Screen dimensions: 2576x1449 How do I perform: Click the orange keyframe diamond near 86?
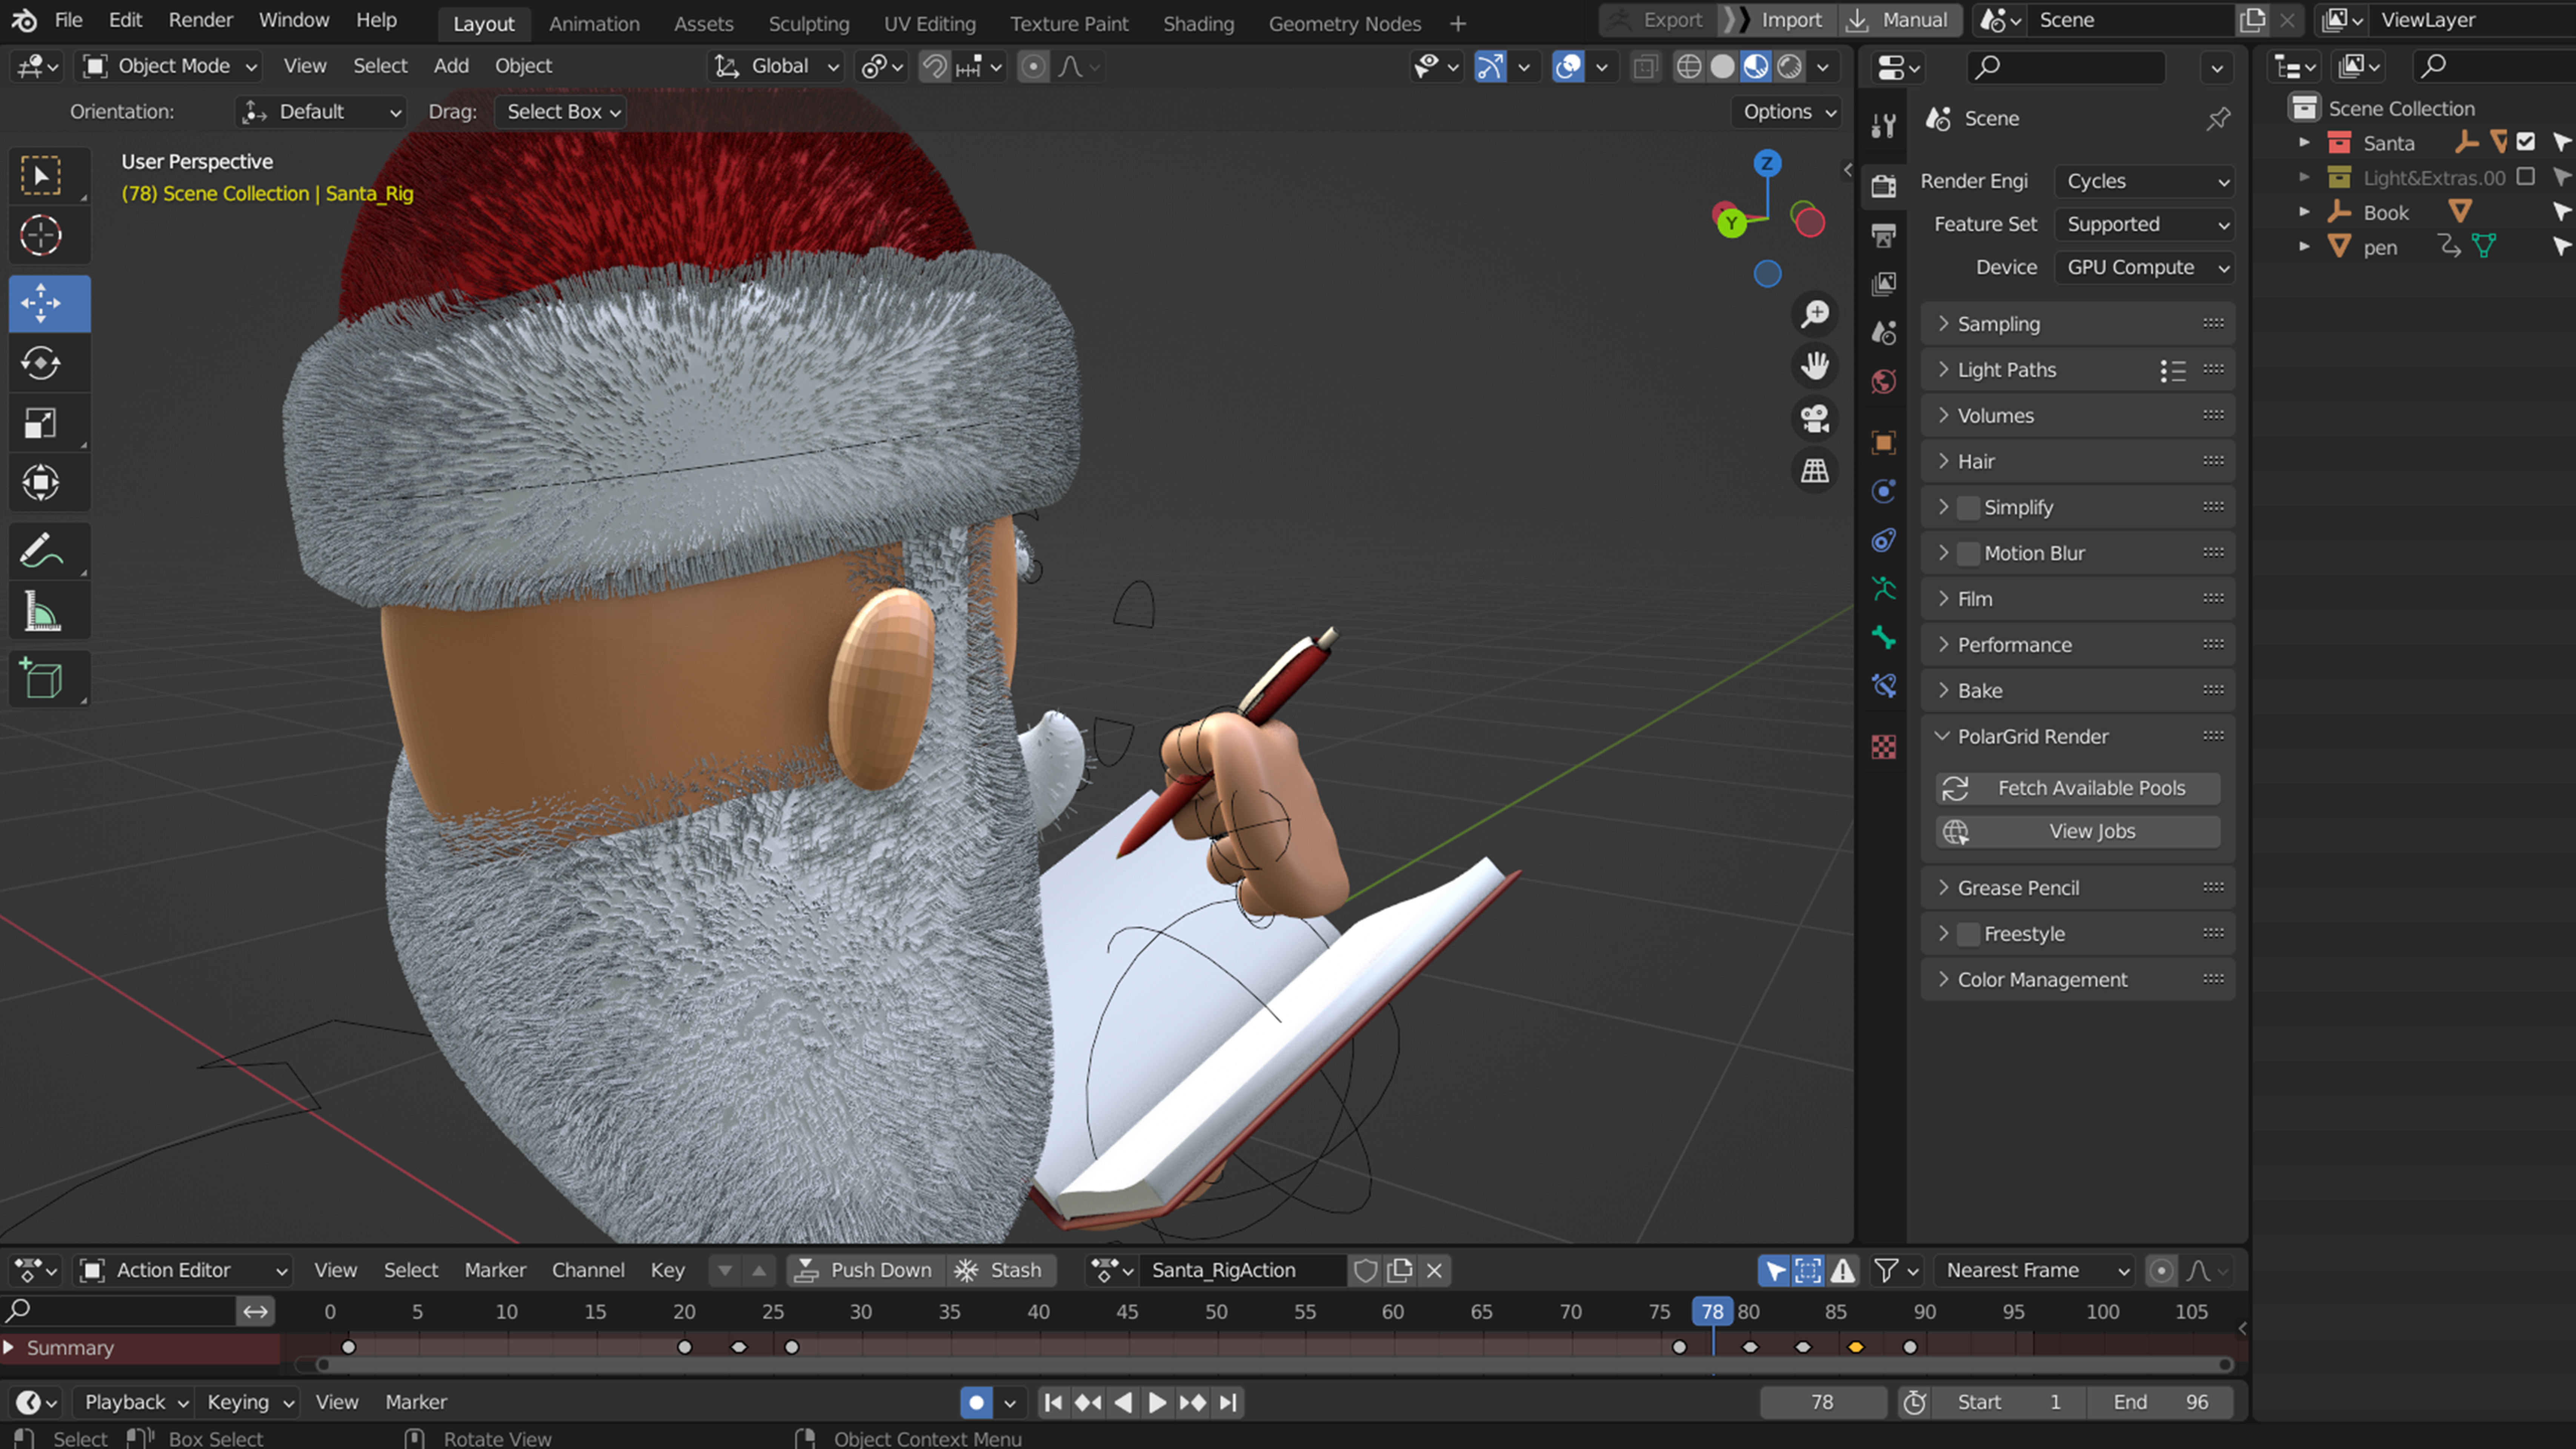tap(1856, 1348)
